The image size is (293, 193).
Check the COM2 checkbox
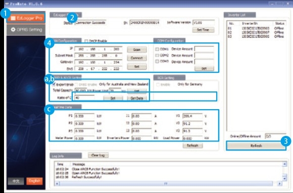pos(157,55)
